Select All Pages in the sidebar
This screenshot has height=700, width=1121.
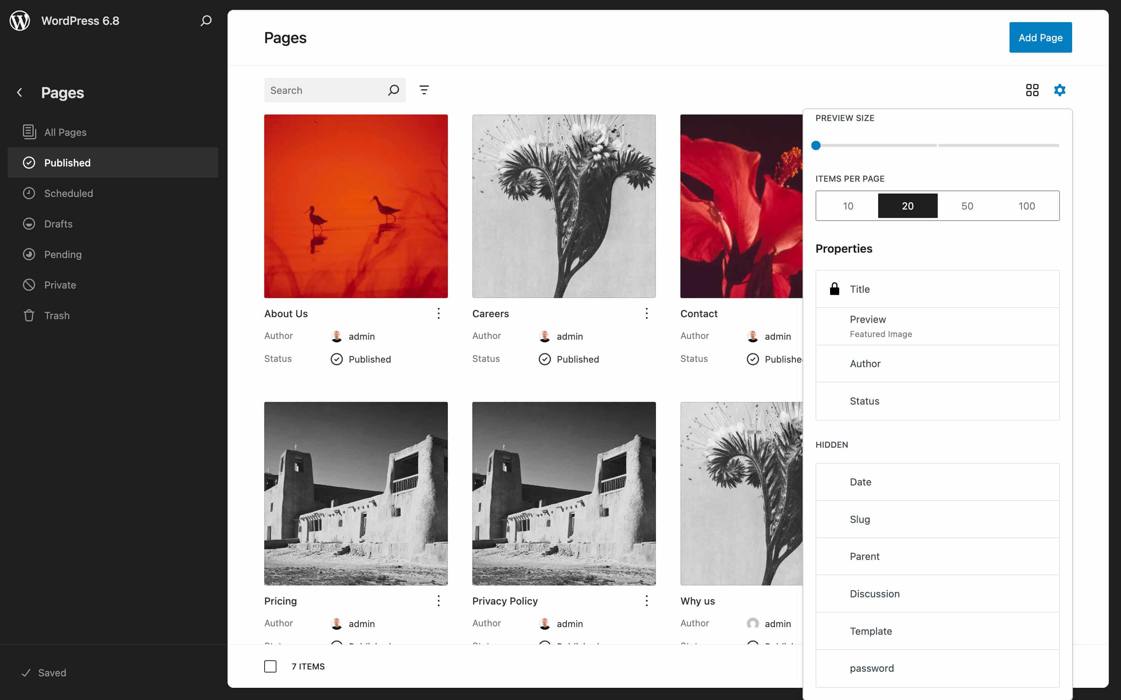point(65,132)
